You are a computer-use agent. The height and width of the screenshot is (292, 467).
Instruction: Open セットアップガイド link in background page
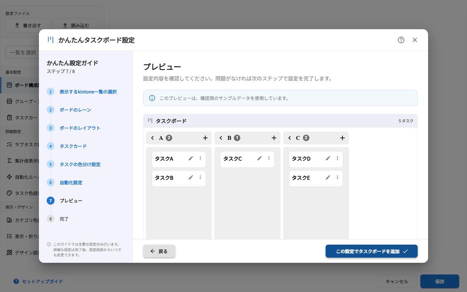(x=38, y=281)
